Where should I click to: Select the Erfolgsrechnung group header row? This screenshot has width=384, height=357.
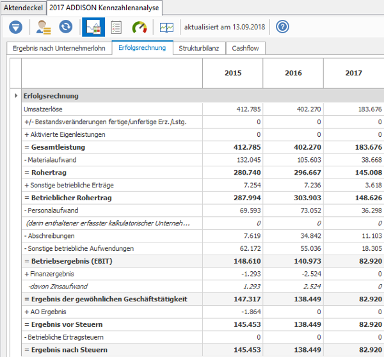[203, 96]
